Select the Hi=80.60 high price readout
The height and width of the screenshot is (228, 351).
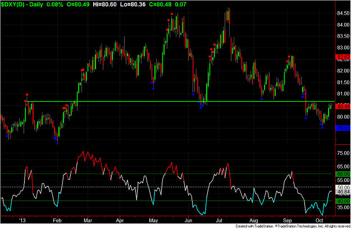105,4
